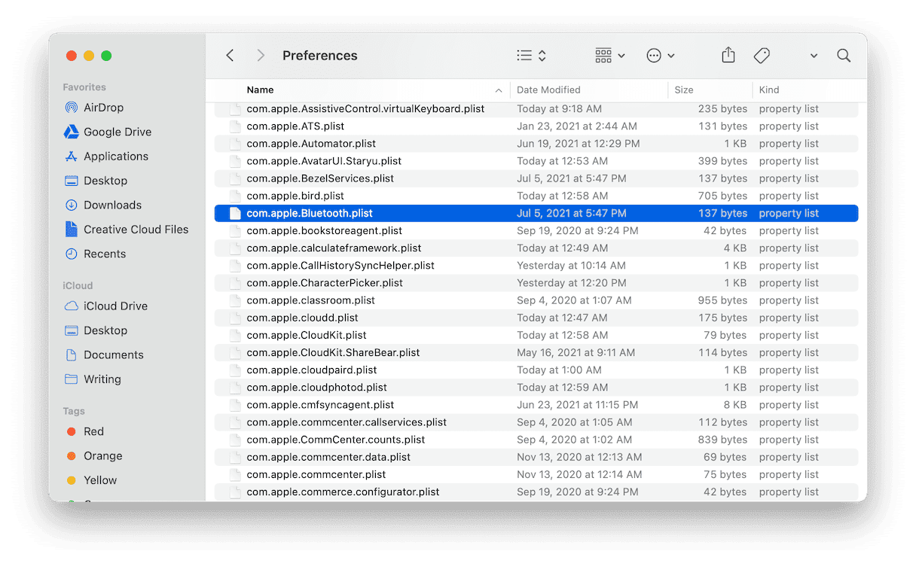Expand the toolbar overflow chevron

coord(814,56)
